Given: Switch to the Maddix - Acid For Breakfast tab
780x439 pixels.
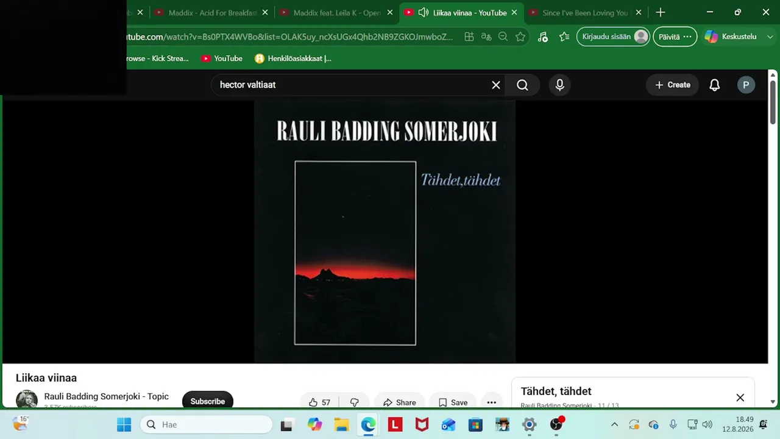Looking at the screenshot, I should pyautogui.click(x=213, y=13).
